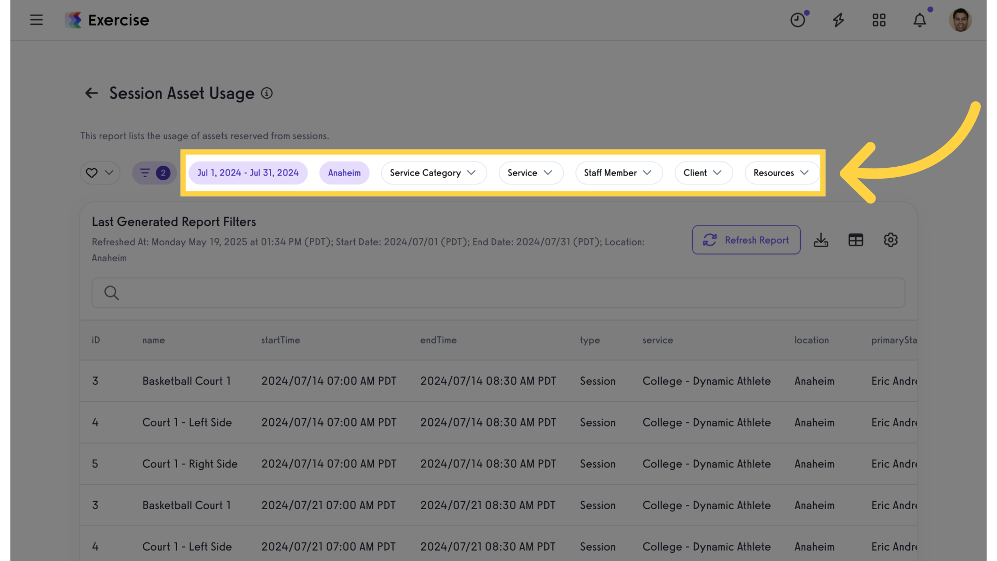Click the Anaheim location filter chip
Image resolution: width=997 pixels, height=561 pixels.
[344, 173]
